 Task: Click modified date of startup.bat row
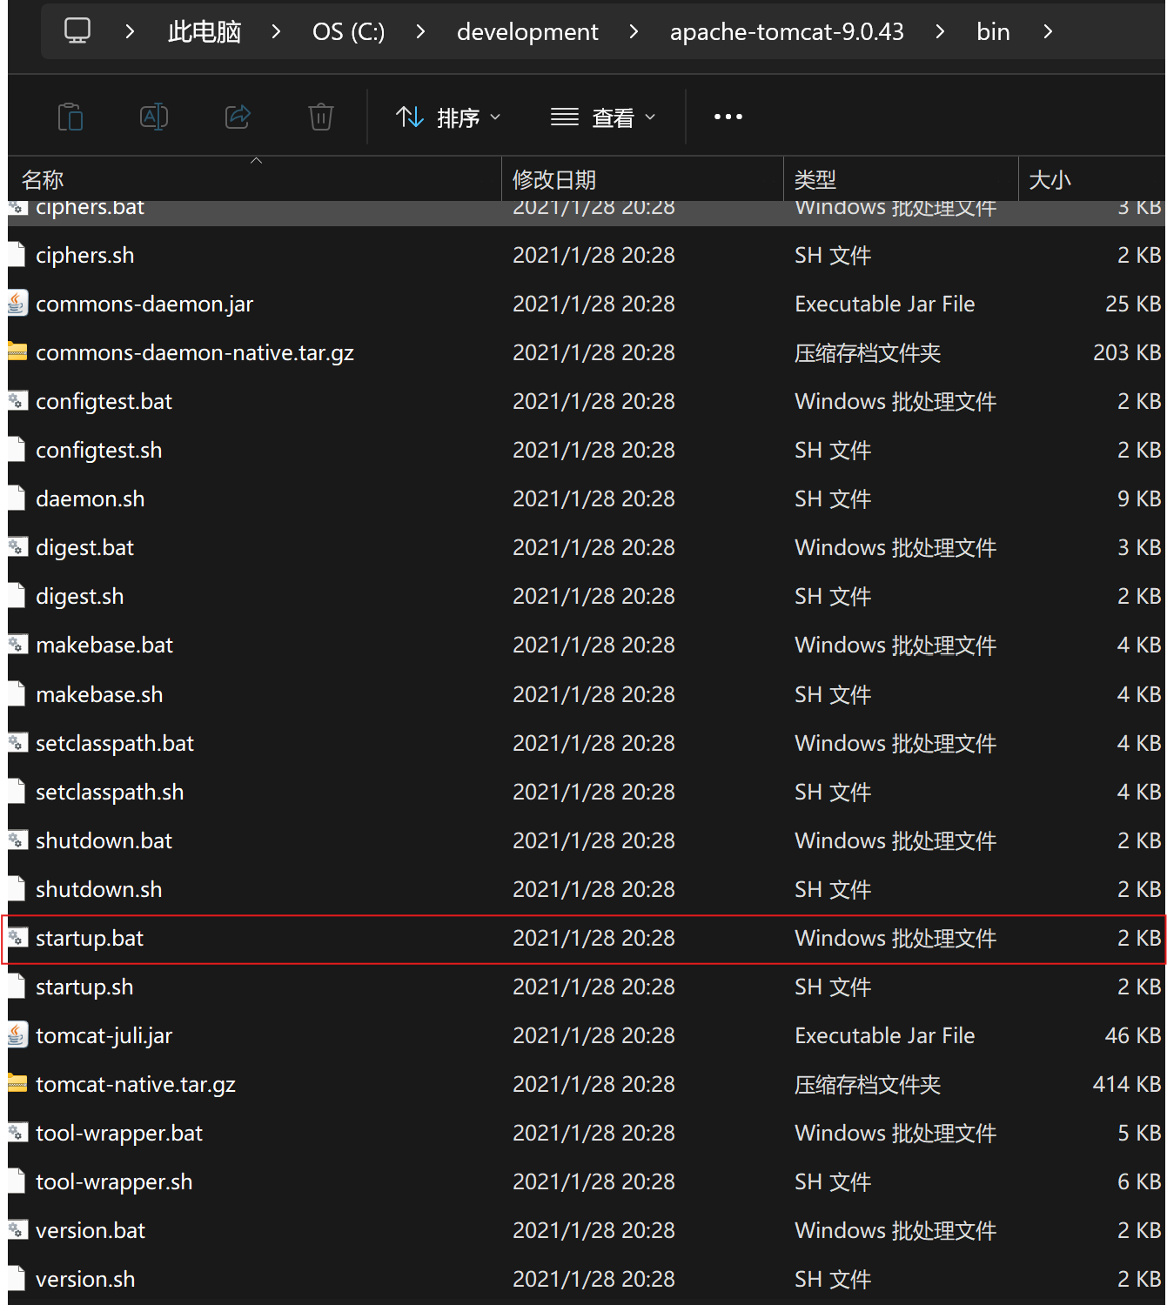point(594,938)
